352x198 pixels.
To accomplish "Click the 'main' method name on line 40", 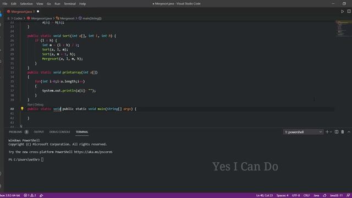I will tap(101, 109).
